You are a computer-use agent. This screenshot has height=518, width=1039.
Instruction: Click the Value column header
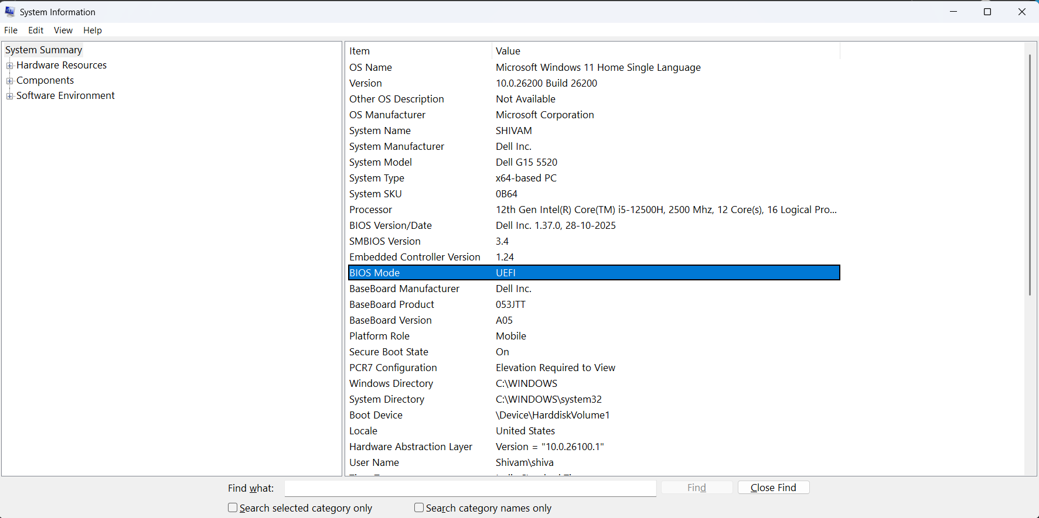point(666,51)
